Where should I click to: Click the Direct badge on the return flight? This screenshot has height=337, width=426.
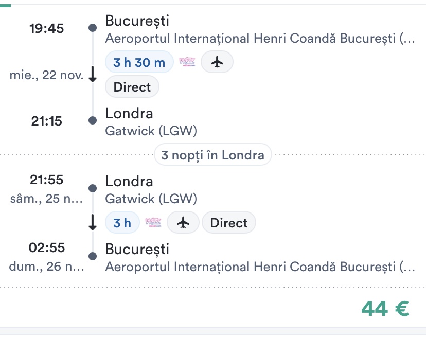pos(229,223)
